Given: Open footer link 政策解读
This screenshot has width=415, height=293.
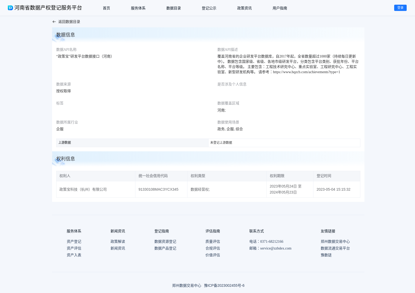Looking at the screenshot, I should 118,242.
